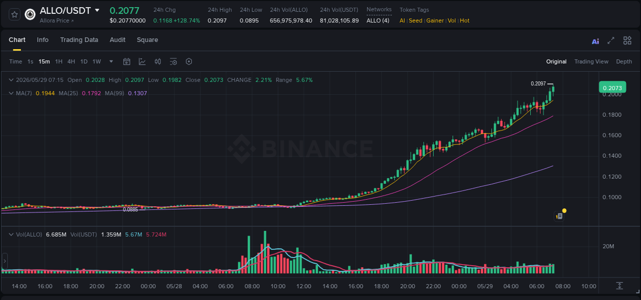This screenshot has height=300, width=641.
Task: Select the 1H interval
Action: pos(58,61)
